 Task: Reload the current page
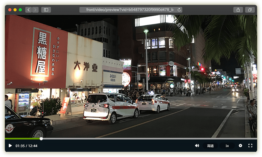point(179,10)
